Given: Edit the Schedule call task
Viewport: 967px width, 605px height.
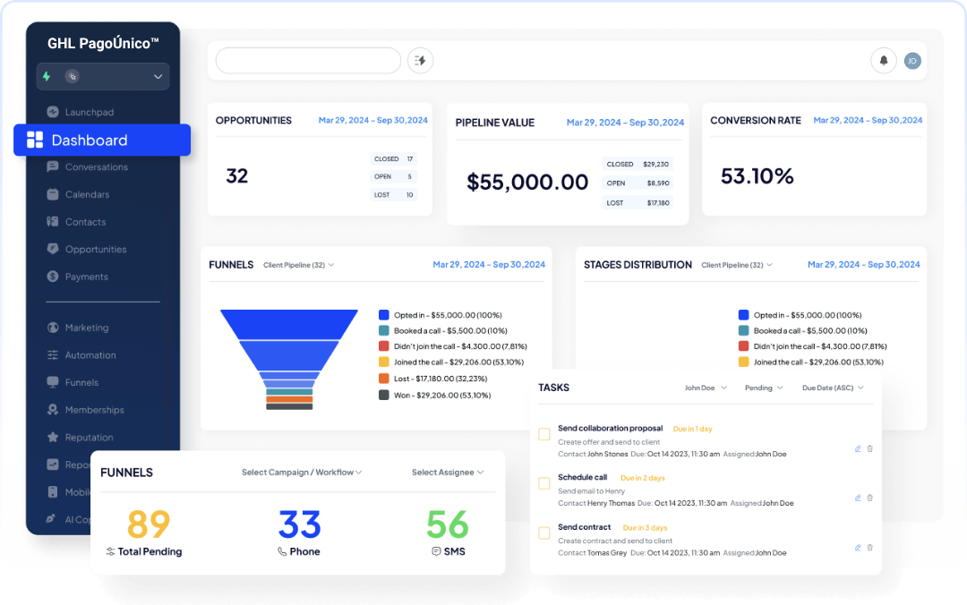Looking at the screenshot, I should [x=858, y=498].
